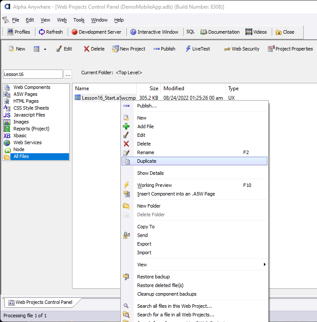Select Web Components in the file type list
This screenshot has height=322, width=317.
click(x=32, y=87)
